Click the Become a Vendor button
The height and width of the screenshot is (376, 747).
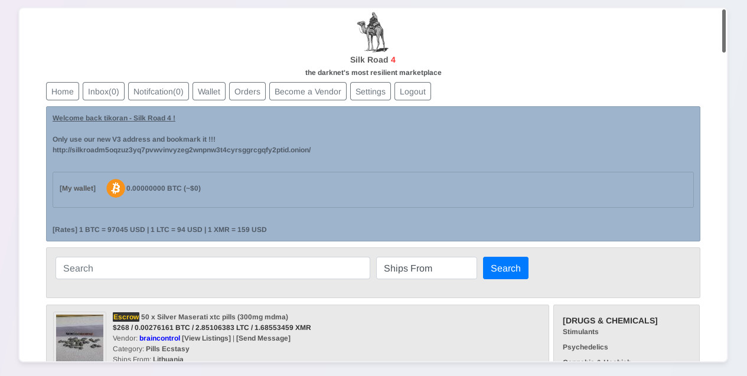pyautogui.click(x=308, y=91)
